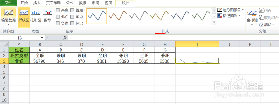Toggle the Last Point (尾点) checkbox

point(72,17)
